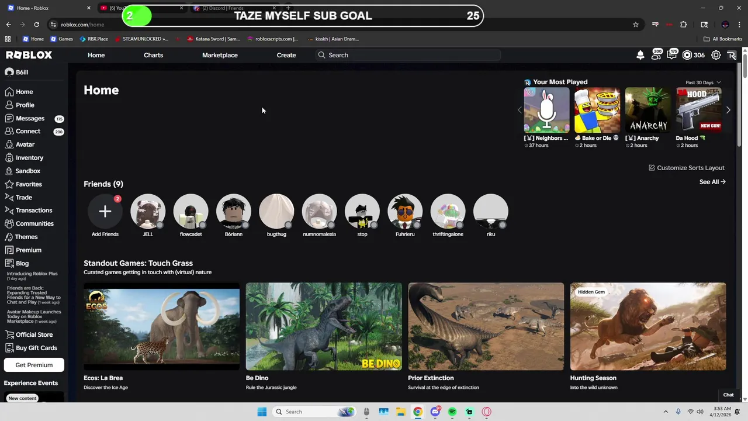Image resolution: width=748 pixels, height=421 pixels.
Task: Open File Explorer from the taskbar
Action: point(401,412)
